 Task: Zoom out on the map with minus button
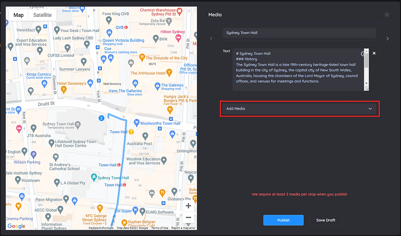tap(189, 217)
